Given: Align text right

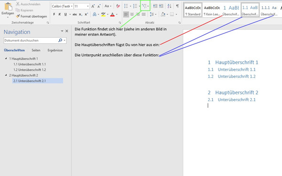Looking at the screenshot, I should pyautogui.click(x=138, y=14).
